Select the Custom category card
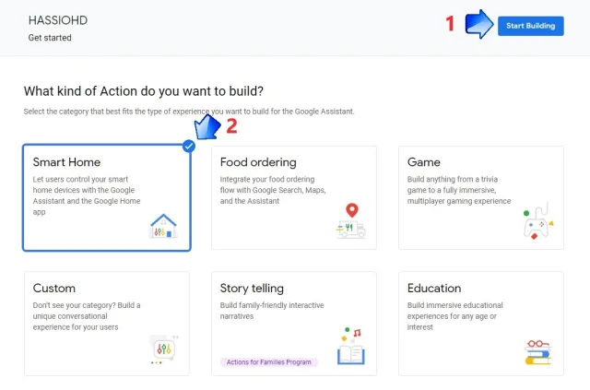This screenshot has width=590, height=390. pyautogui.click(x=107, y=324)
